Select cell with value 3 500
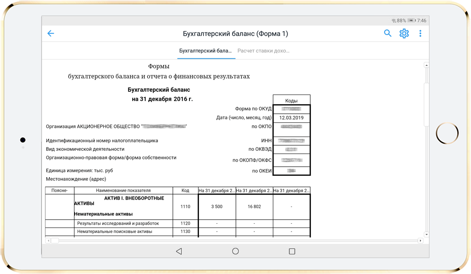 217,207
